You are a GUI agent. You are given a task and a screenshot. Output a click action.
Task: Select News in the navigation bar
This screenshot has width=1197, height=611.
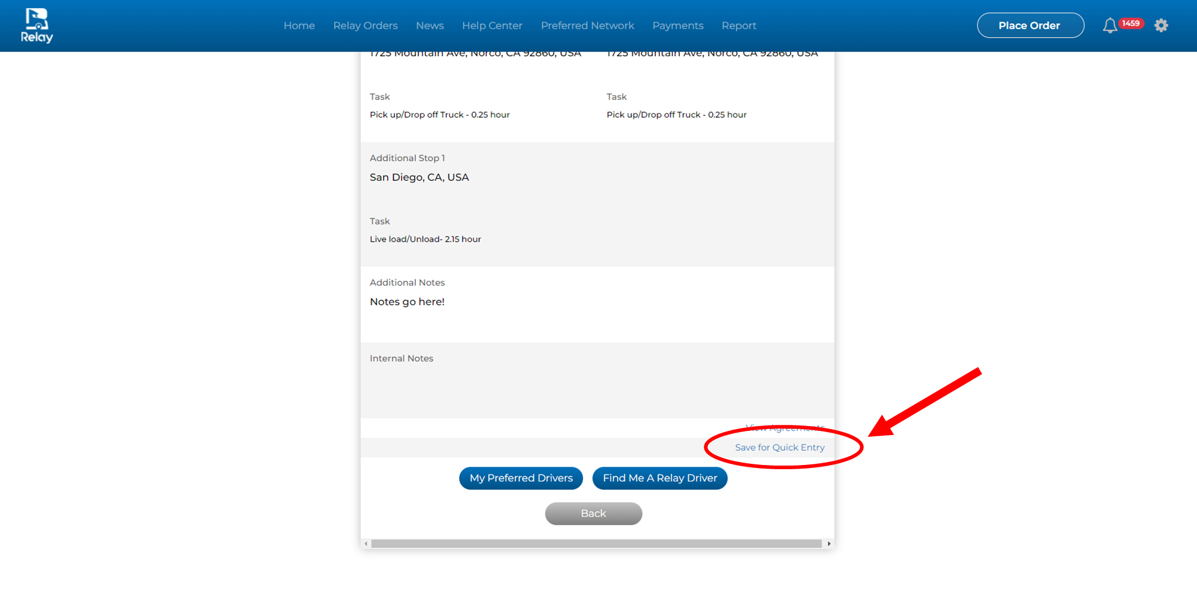tap(430, 26)
